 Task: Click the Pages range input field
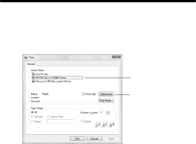[x=61, y=122]
